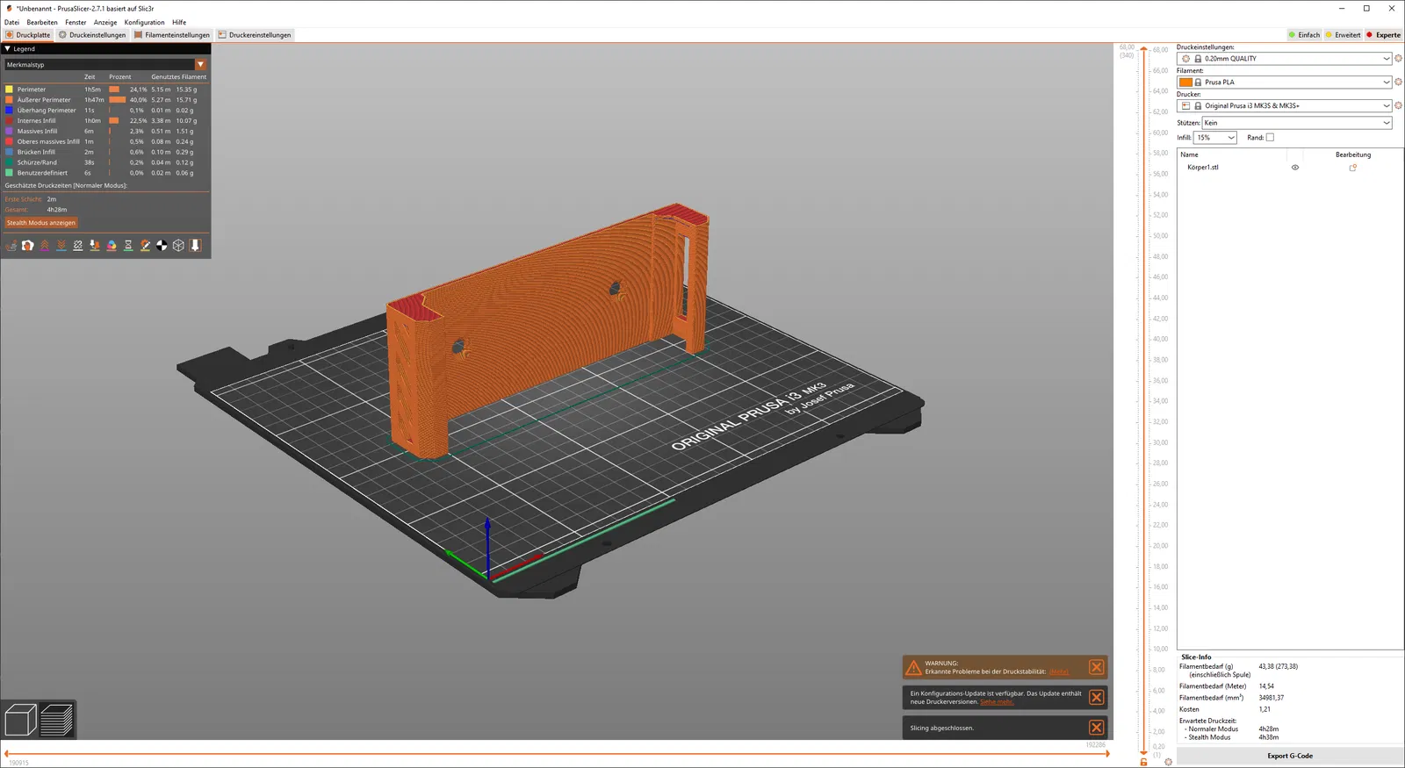Open filament settings gear beside Prusa PLA
Screen dimensions: 1405x768
(x=1398, y=83)
